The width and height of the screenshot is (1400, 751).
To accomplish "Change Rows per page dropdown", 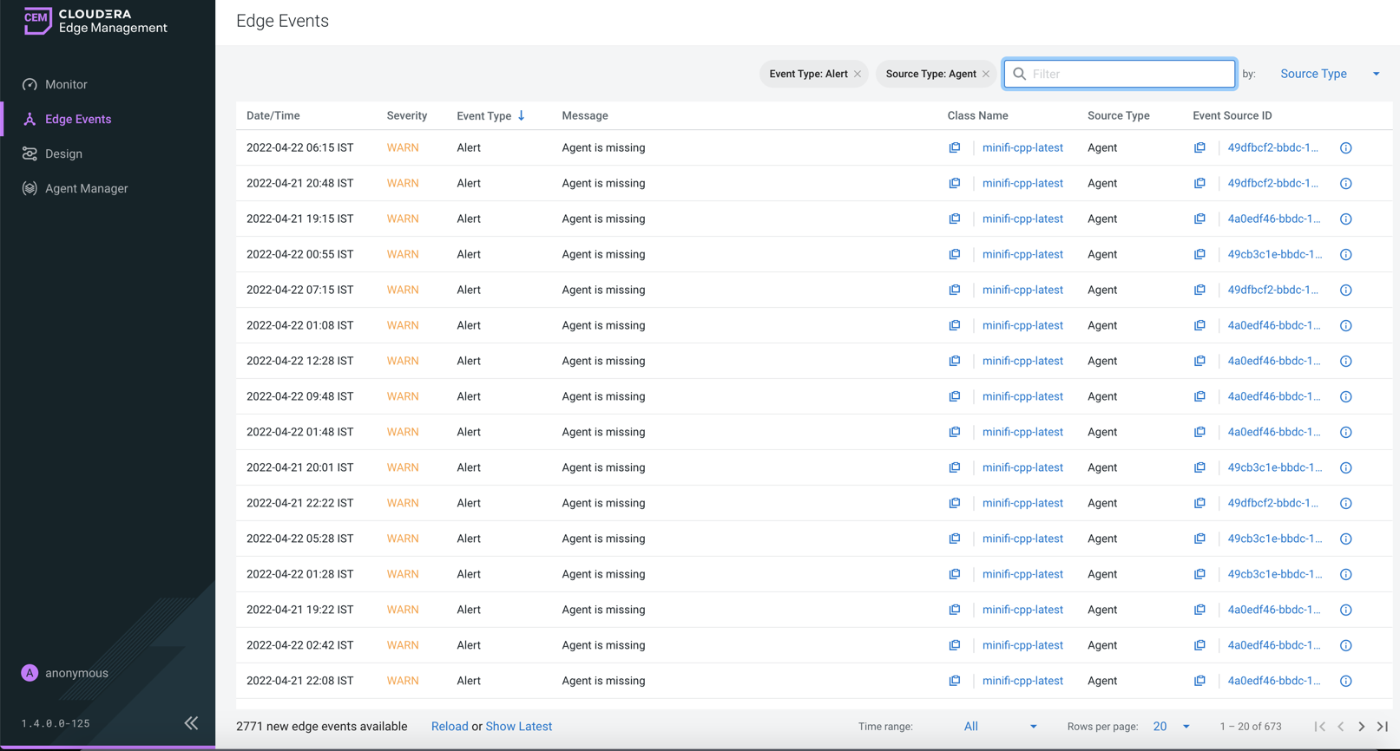I will pyautogui.click(x=1171, y=727).
